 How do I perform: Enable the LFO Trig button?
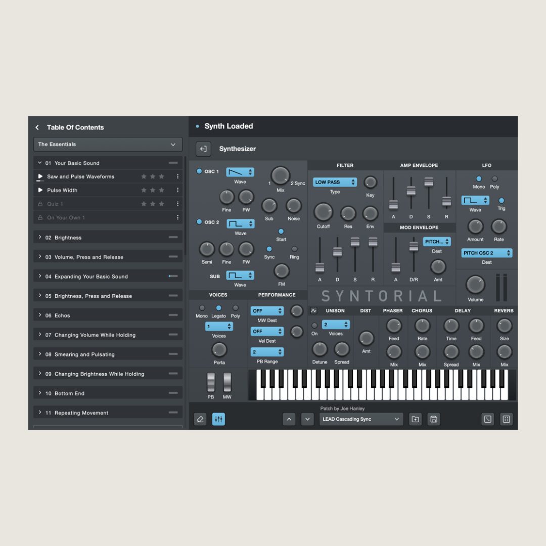[x=502, y=201]
